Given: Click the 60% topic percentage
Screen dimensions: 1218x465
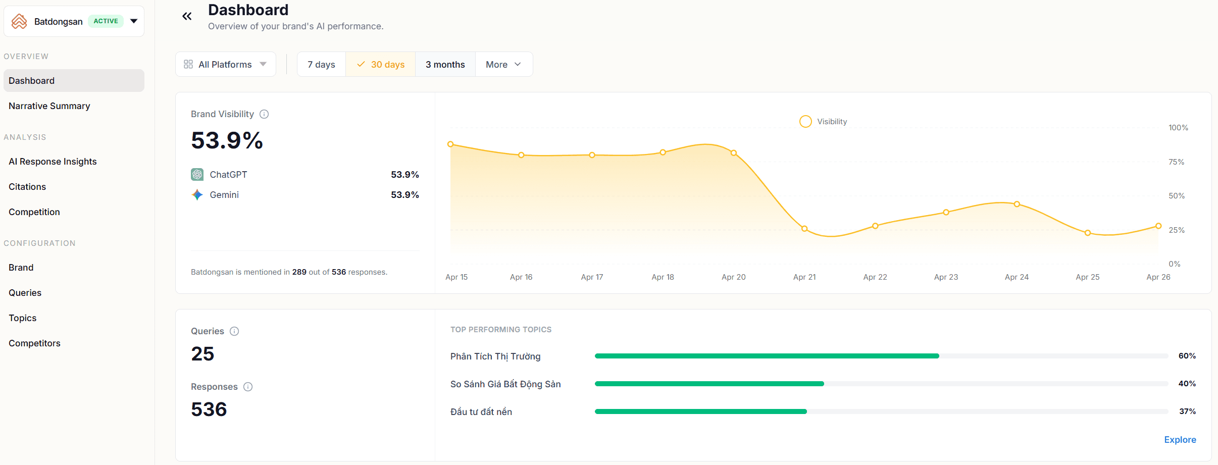Looking at the screenshot, I should pos(1187,356).
